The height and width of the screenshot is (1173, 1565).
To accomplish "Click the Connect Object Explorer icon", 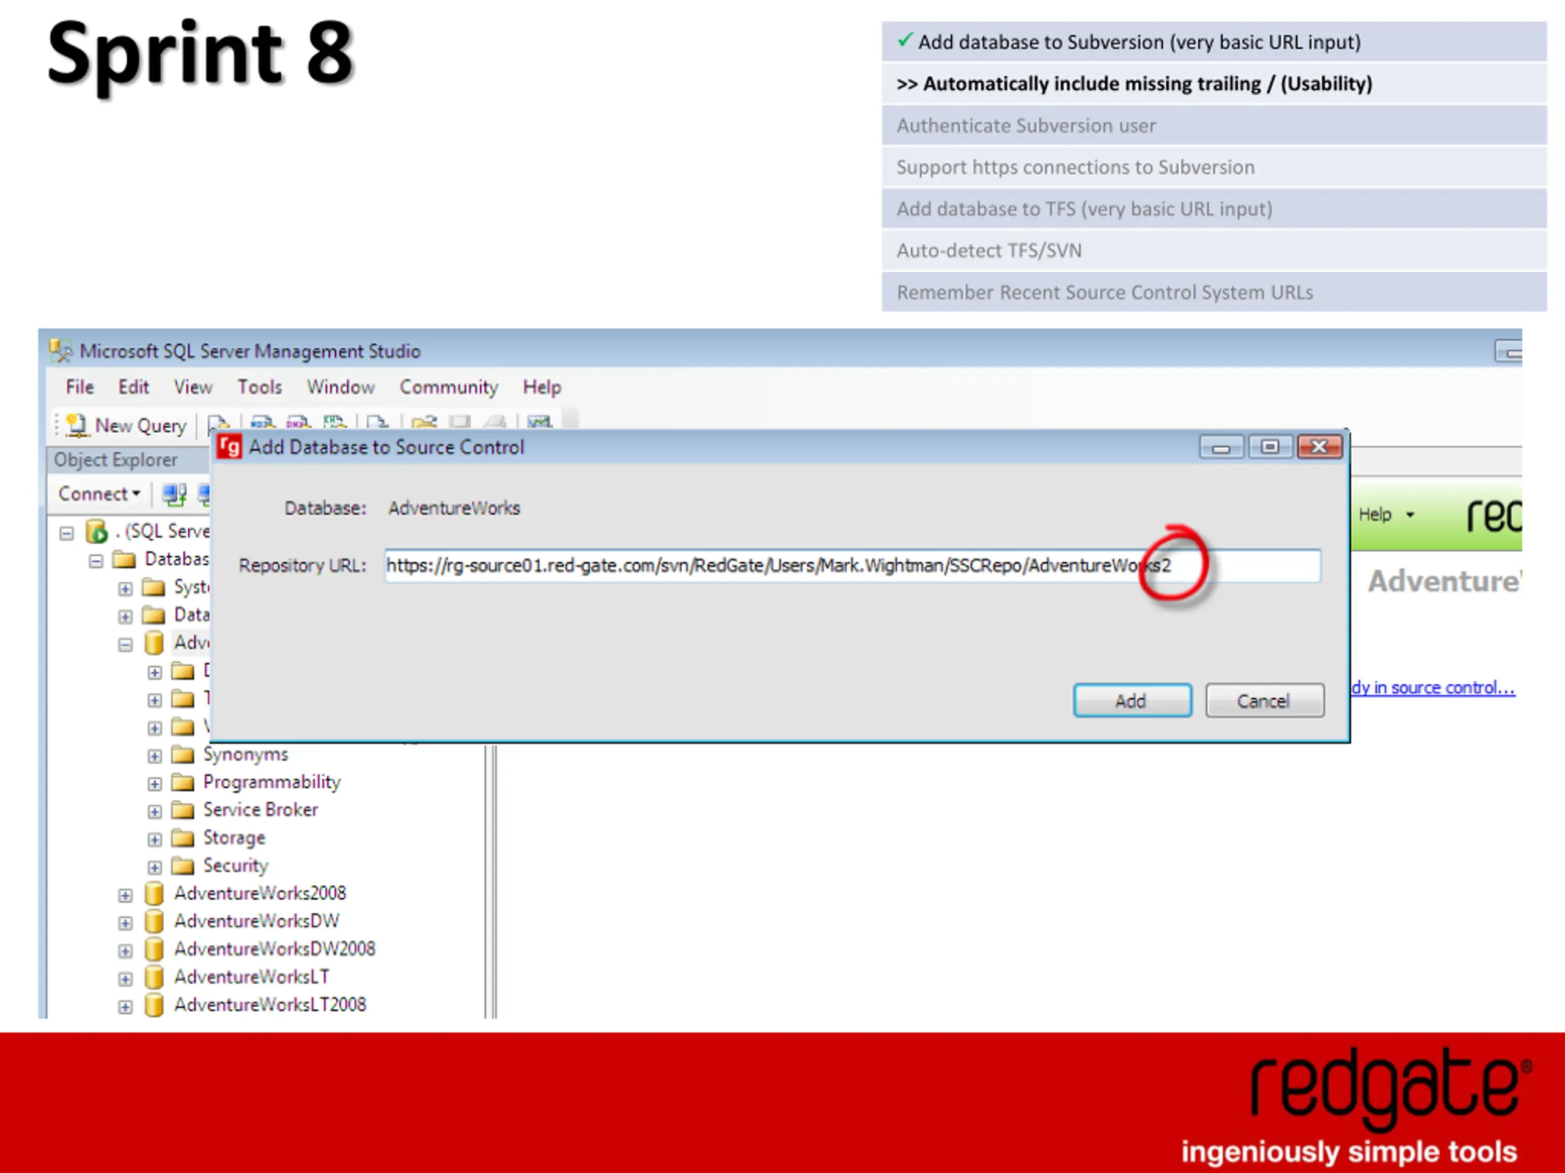I will click(x=174, y=494).
